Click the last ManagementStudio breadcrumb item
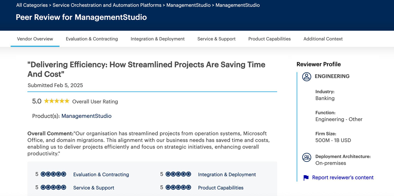The width and height of the screenshot is (394, 196). (238, 5)
